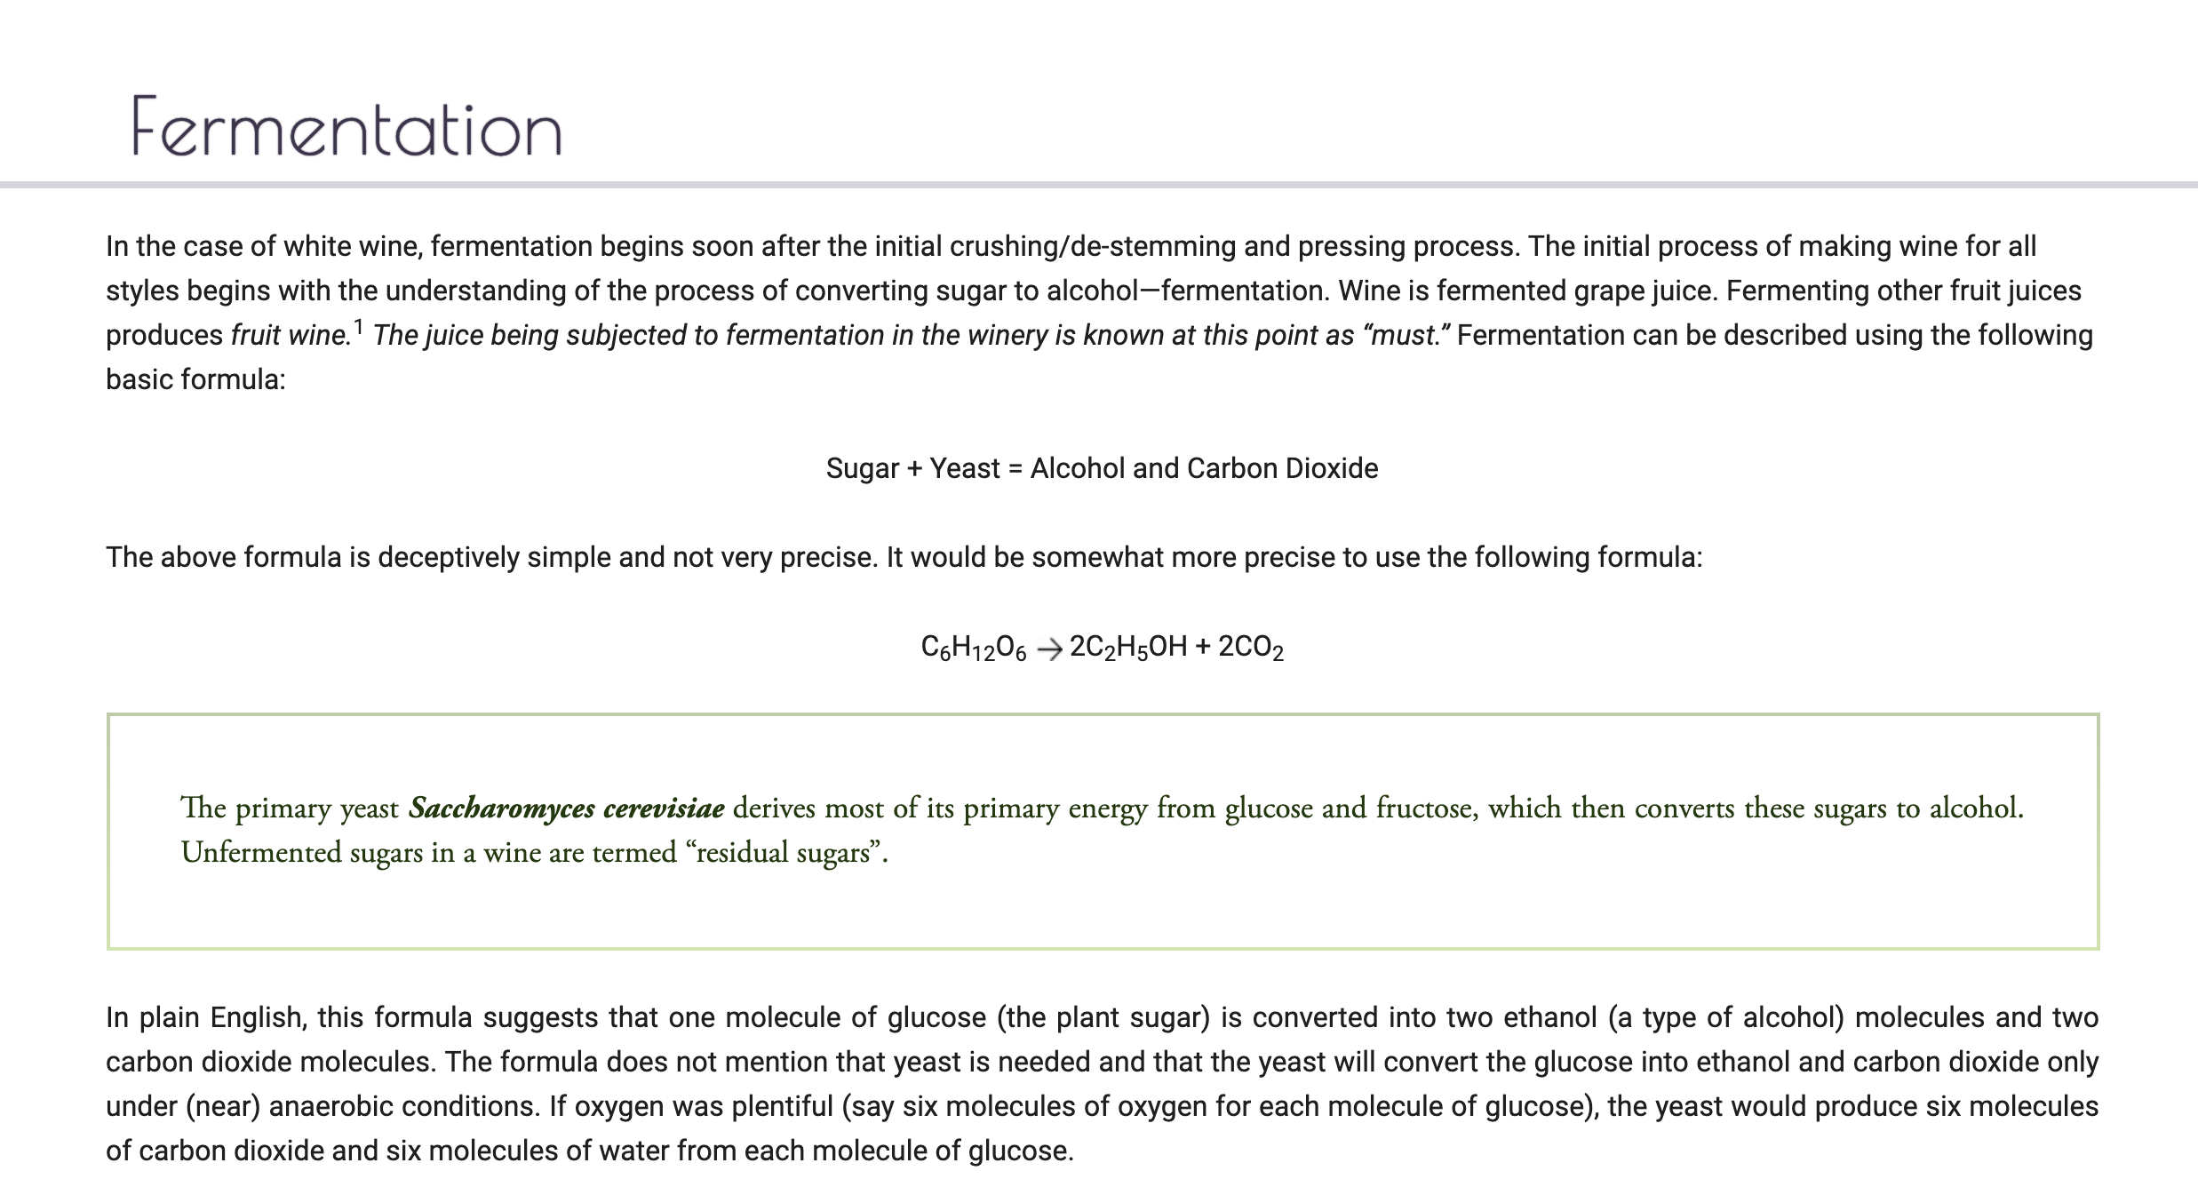Image resolution: width=2198 pixels, height=1187 pixels.
Task: Click bold "Saccharomyces cerevisiae" in callout
Action: [x=567, y=809]
